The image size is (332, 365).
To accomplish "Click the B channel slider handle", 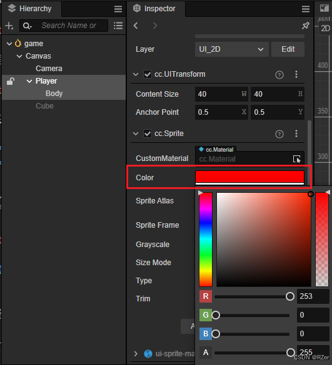I will coord(216,334).
